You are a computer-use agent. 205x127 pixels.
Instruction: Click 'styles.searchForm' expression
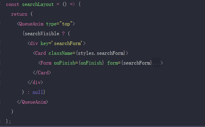[101, 53]
